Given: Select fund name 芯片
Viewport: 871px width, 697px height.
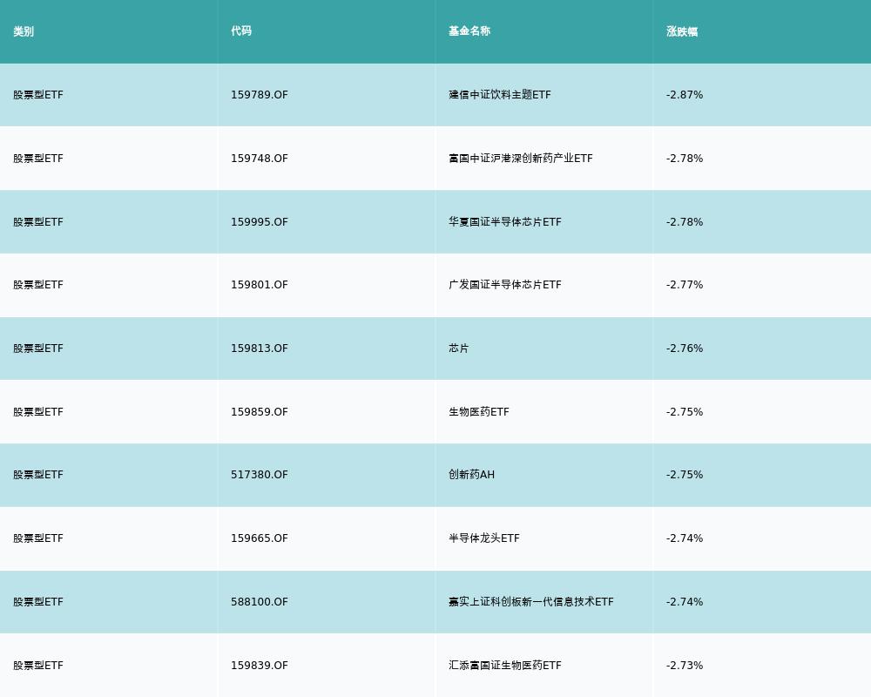Looking at the screenshot, I should click(x=459, y=348).
